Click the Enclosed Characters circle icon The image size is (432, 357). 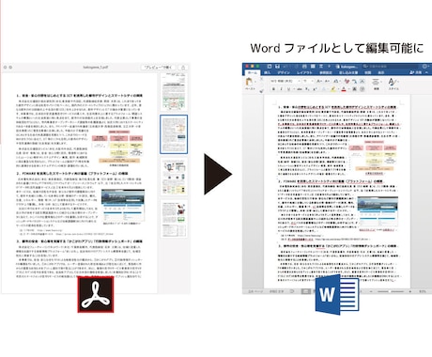pyautogui.click(x=363, y=89)
